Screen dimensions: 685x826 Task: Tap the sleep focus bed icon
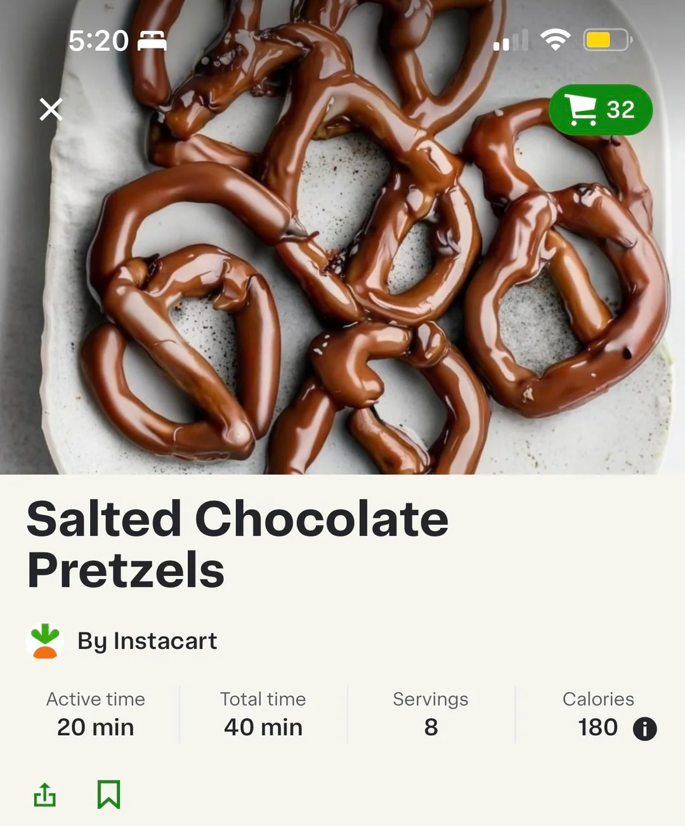pyautogui.click(x=152, y=41)
